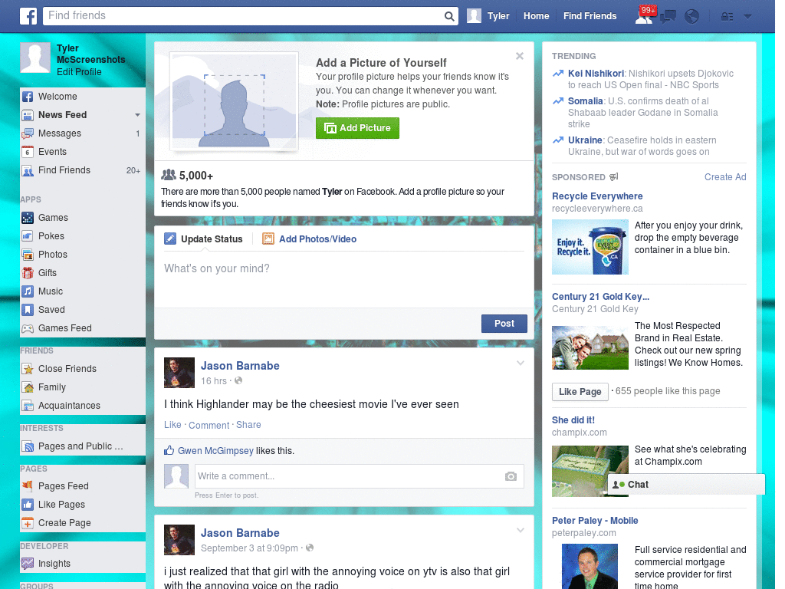Viewport: 785px width, 589px height.
Task: Open Games from the Apps sidebar
Action: coord(28,217)
